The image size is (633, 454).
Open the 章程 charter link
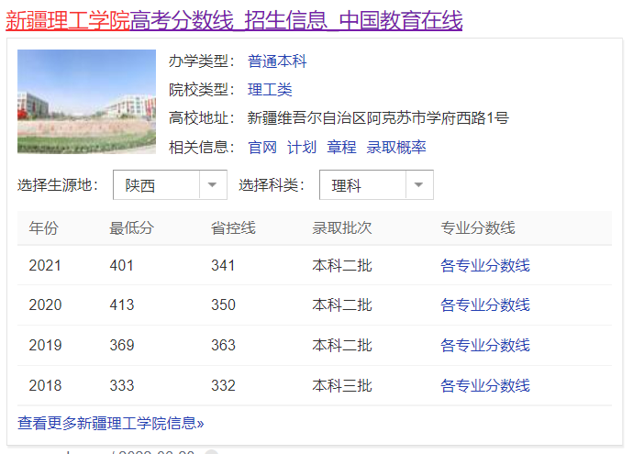(341, 148)
